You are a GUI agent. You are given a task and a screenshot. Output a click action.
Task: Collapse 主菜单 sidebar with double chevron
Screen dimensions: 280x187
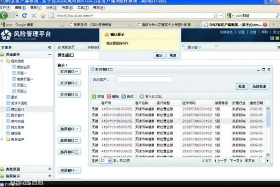(50, 47)
